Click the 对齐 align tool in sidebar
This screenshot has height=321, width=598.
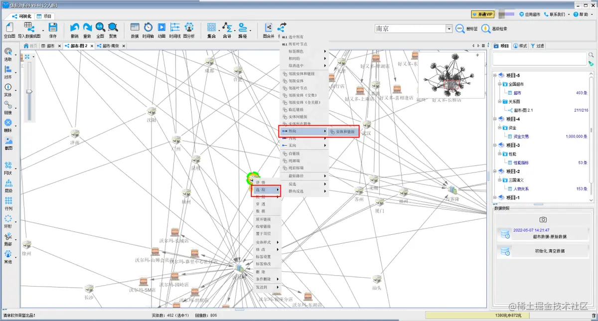[8, 69]
